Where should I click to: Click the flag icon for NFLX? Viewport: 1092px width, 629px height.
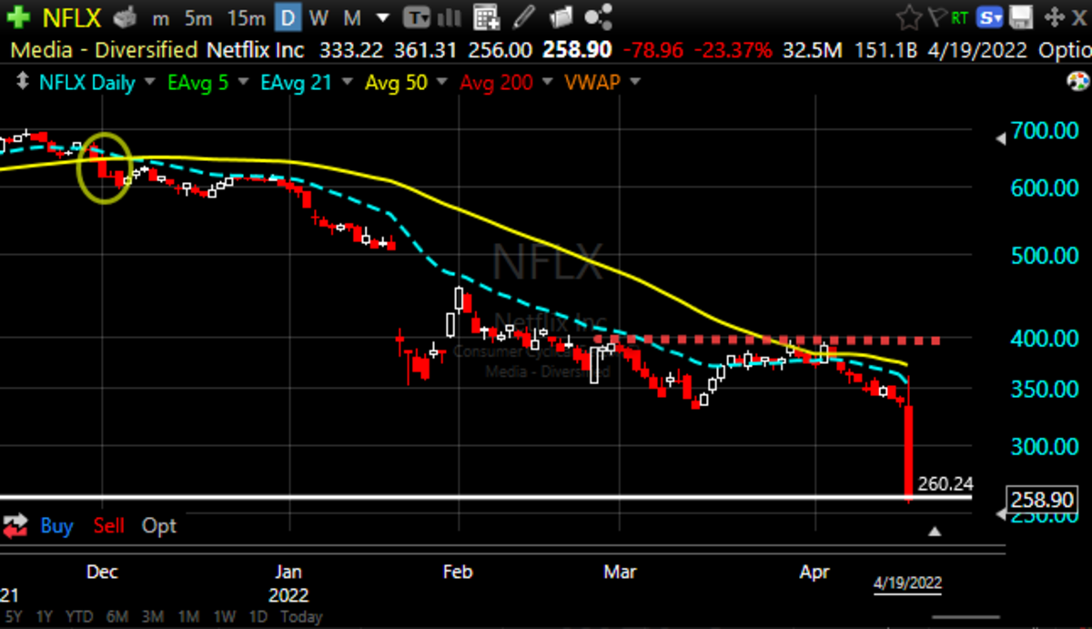click(x=935, y=16)
